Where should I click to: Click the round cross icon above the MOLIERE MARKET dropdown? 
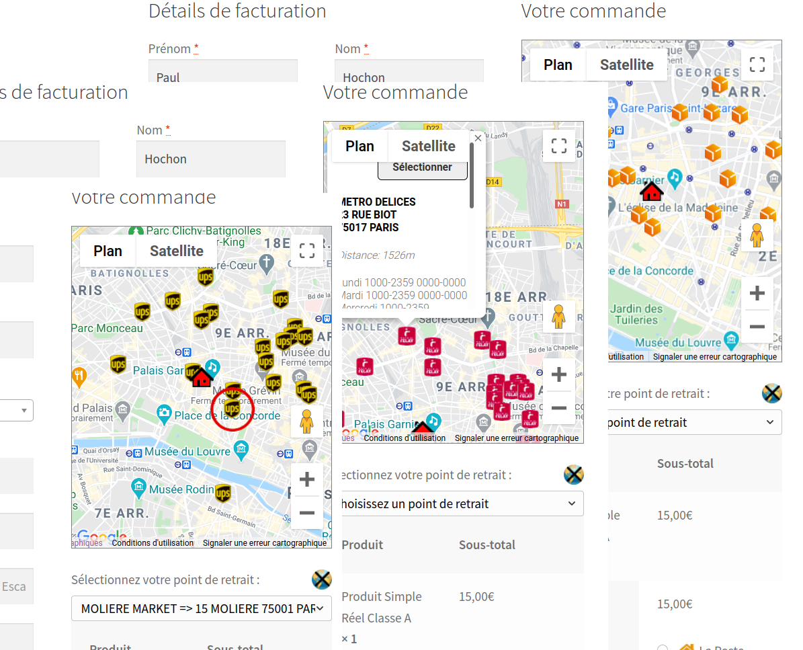click(x=322, y=579)
